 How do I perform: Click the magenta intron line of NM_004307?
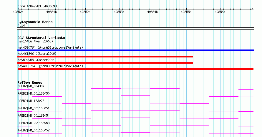point(135,88)
